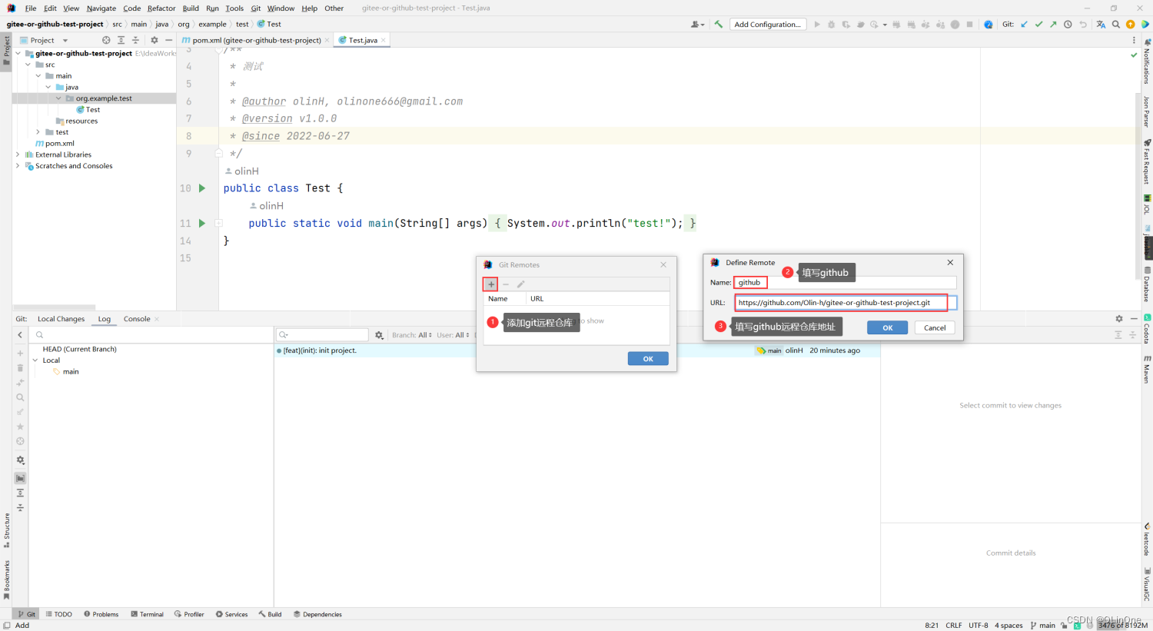
Task: Open Project panel options gear icon
Action: (154, 40)
